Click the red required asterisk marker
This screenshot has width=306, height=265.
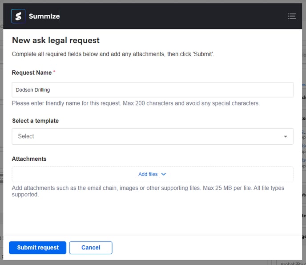(54, 72)
